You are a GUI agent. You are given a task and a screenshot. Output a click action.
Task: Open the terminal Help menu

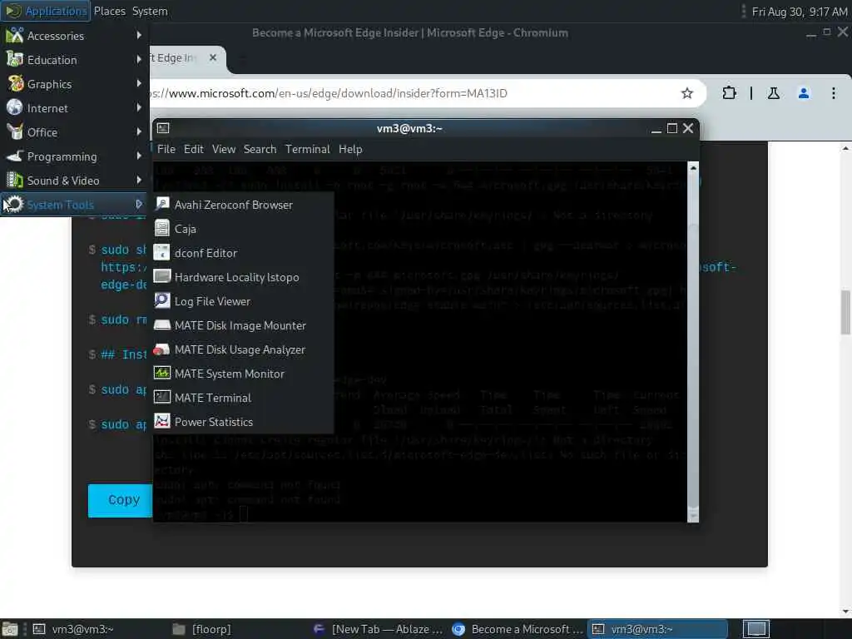[350, 149]
